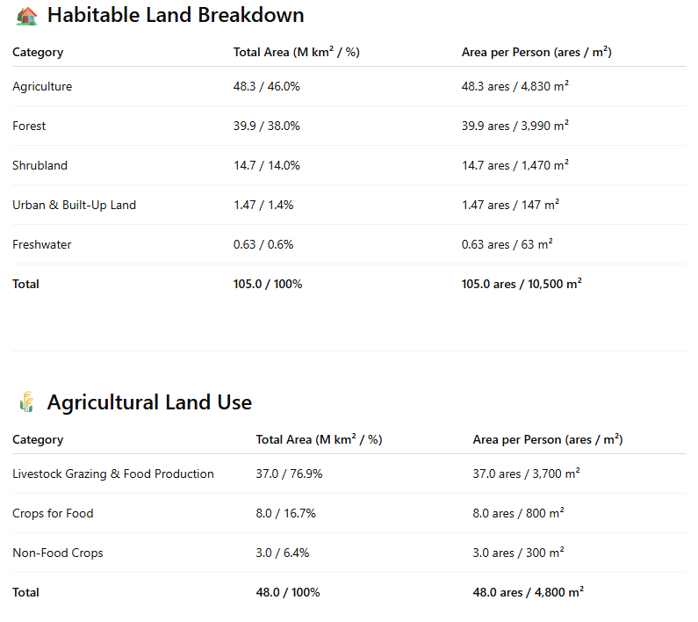Click the Shrubland row label
The width and height of the screenshot is (698, 622).
pyautogui.click(x=40, y=165)
